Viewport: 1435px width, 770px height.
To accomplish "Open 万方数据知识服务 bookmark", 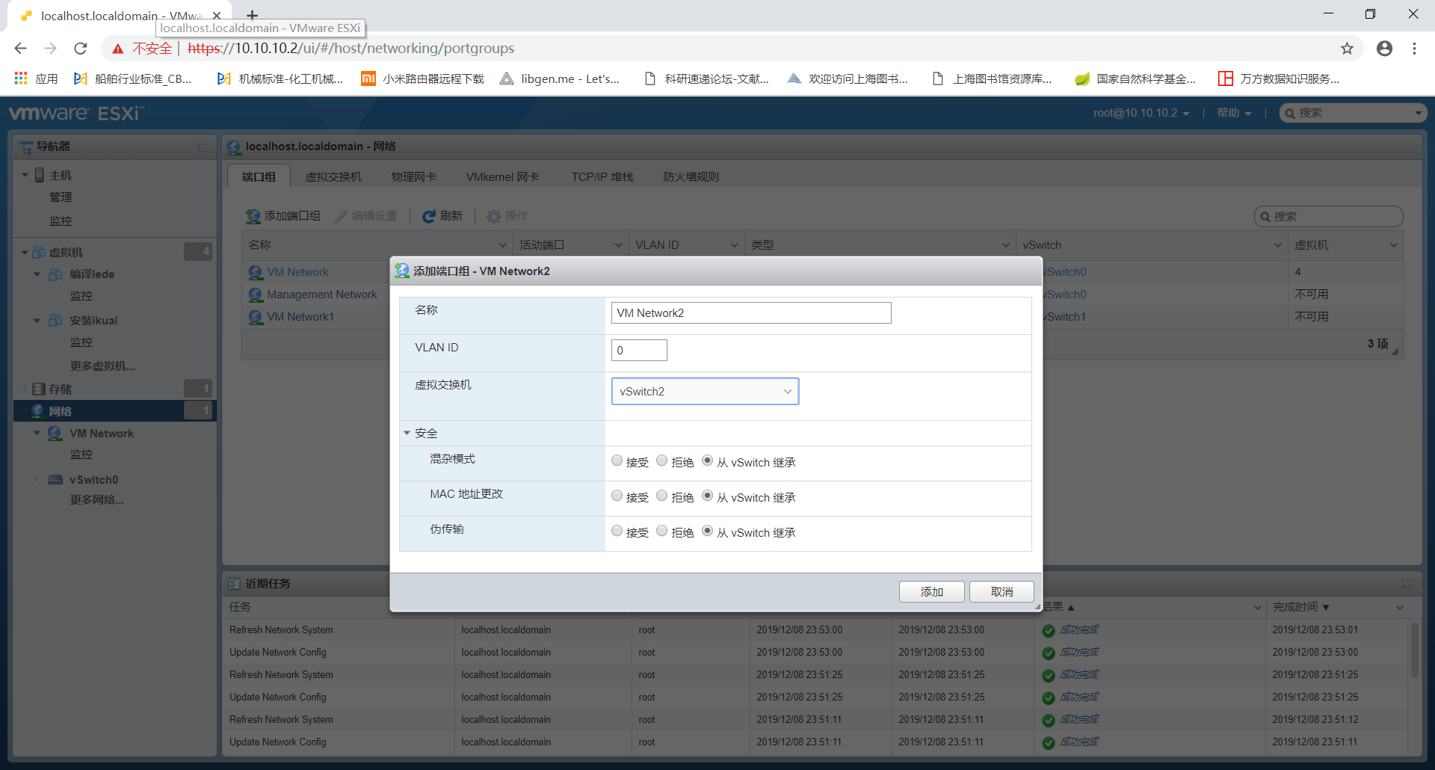I will pos(1279,78).
